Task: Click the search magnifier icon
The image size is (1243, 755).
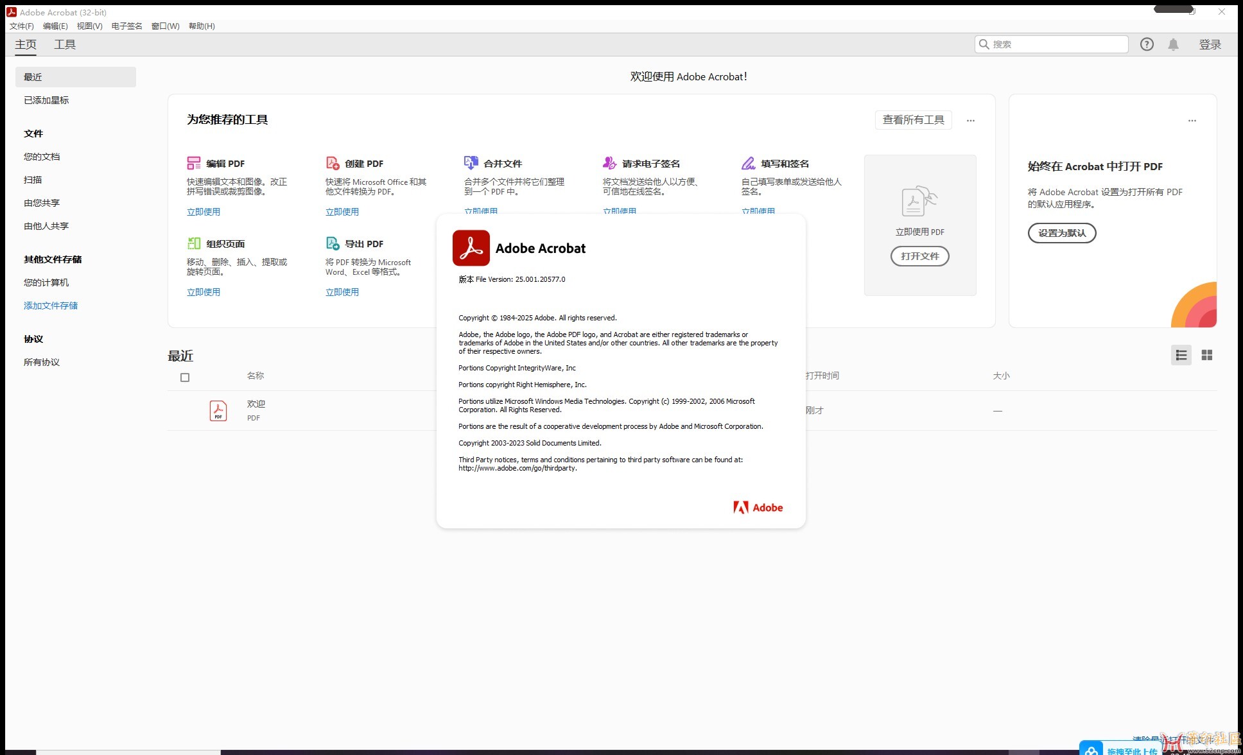Action: click(x=984, y=44)
